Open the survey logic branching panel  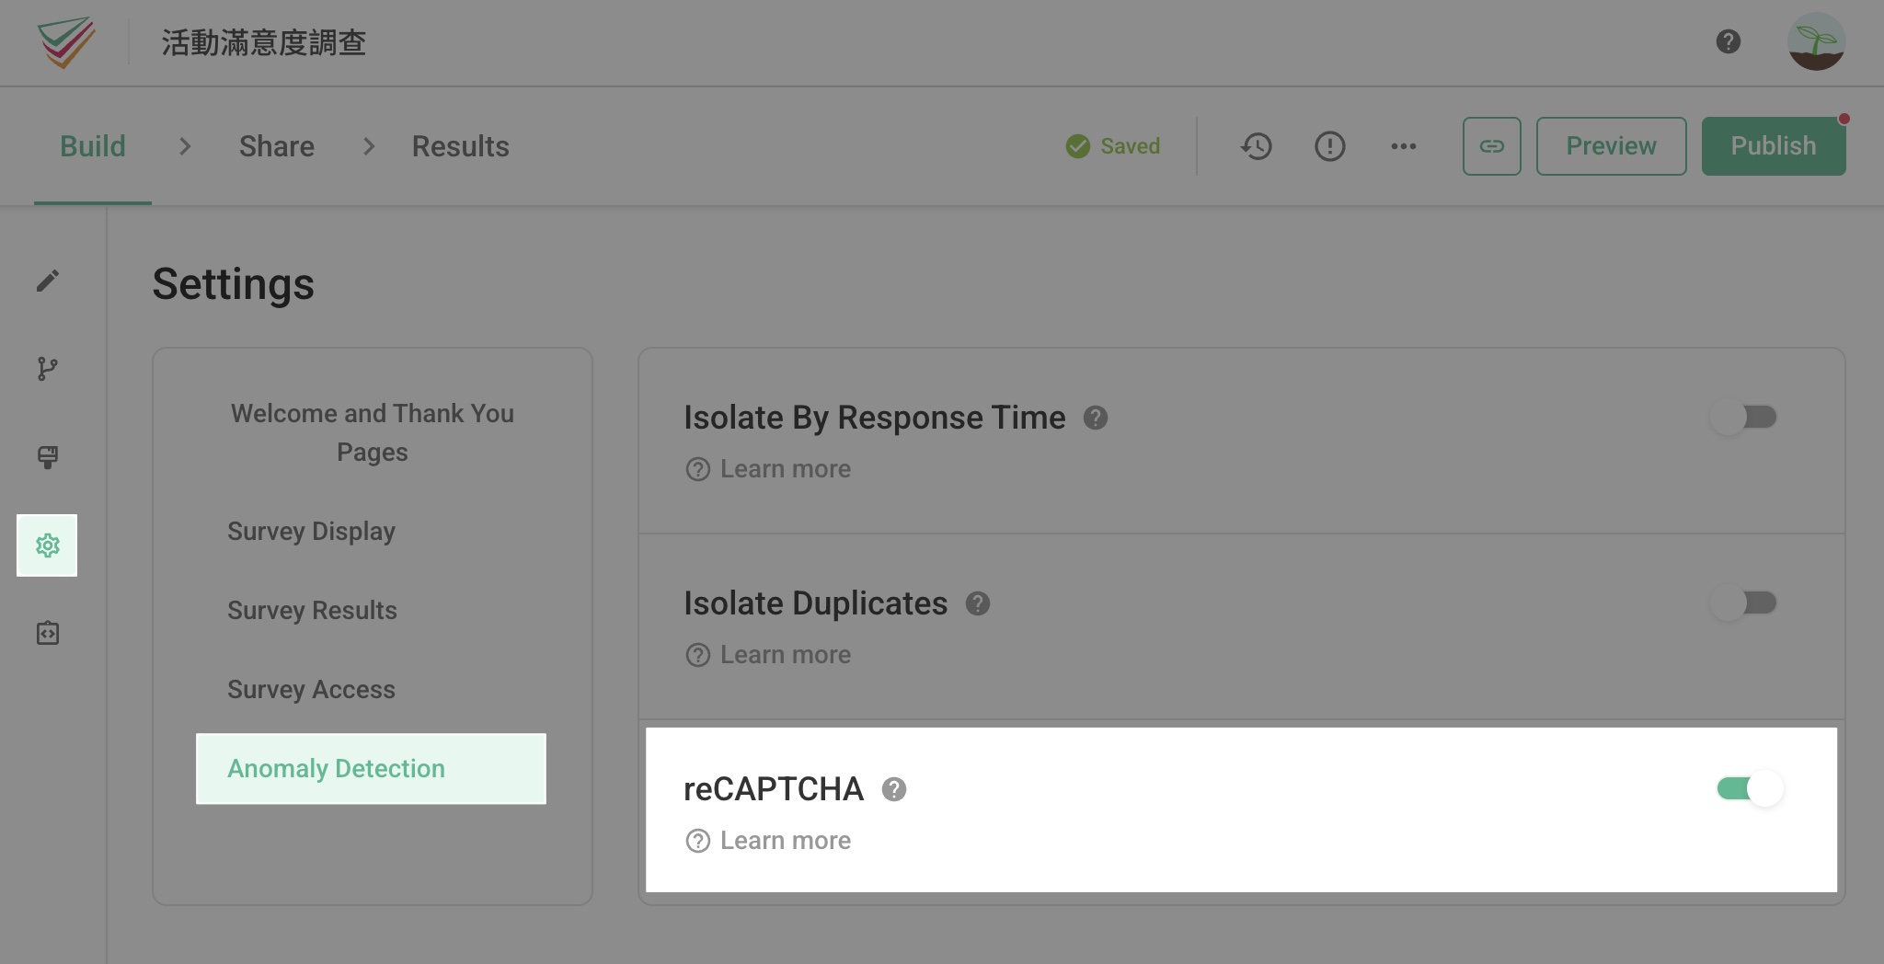click(x=48, y=368)
